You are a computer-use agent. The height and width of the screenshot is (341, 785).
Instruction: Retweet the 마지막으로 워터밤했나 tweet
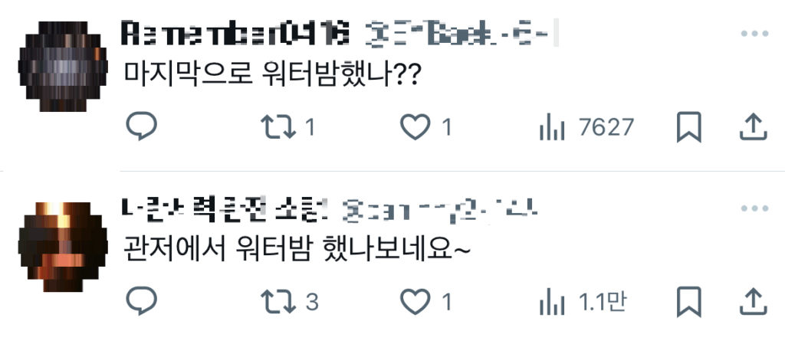pos(288,127)
